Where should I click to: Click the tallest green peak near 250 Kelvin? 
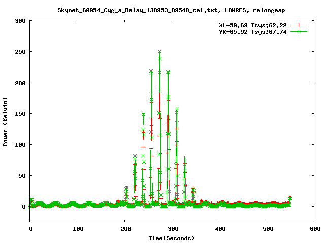(x=159, y=52)
